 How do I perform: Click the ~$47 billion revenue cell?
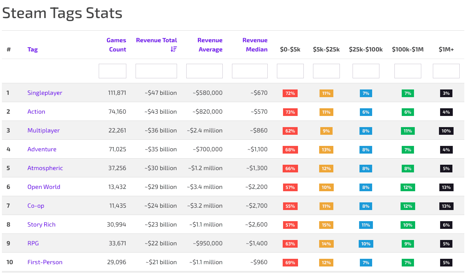(161, 93)
